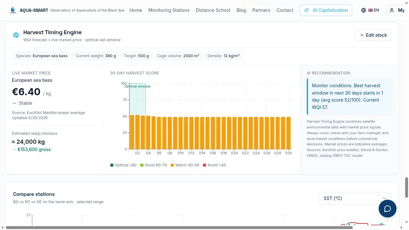The image size is (409, 230).
Task: Click the orange Watch 40–59 legend swatch
Action: pos(172,165)
